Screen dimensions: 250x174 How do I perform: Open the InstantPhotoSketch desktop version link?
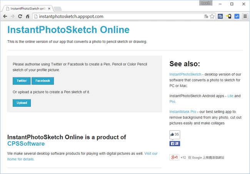185,74
